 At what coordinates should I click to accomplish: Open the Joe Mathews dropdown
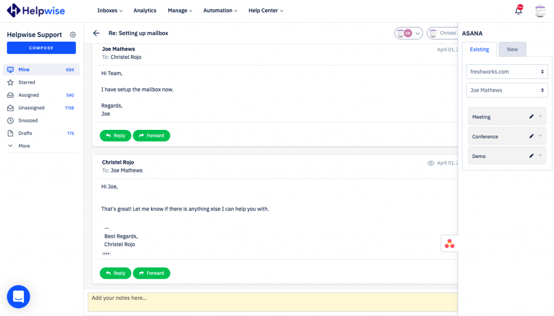[x=507, y=90]
